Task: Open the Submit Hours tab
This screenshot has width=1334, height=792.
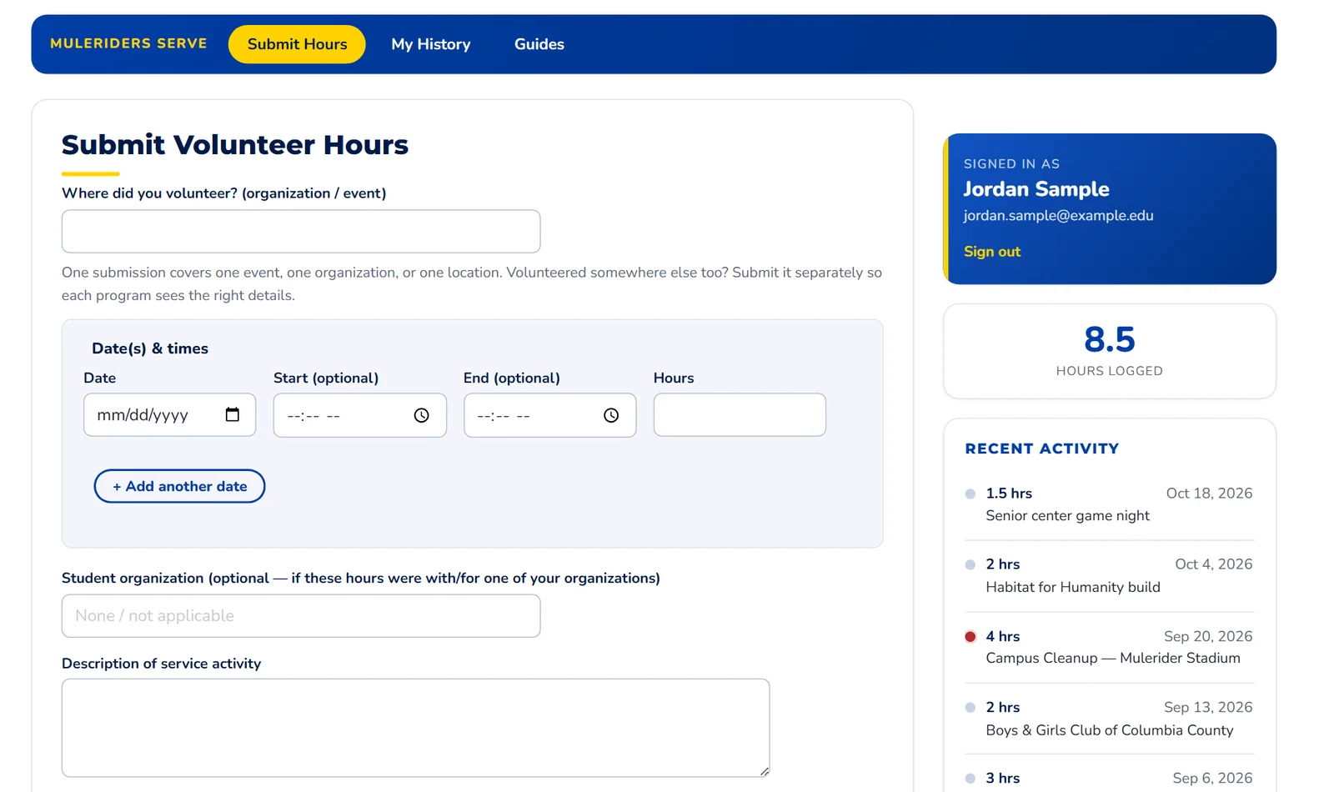Action: (x=297, y=44)
